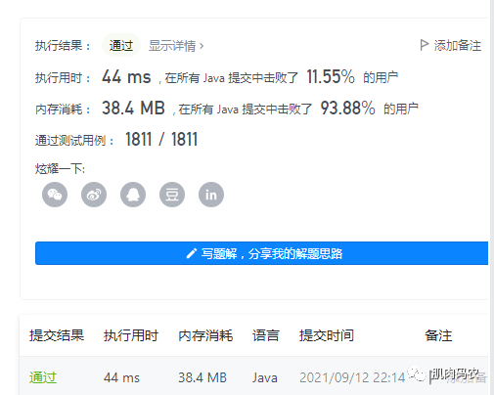Click the 添加备注 add note text

pyautogui.click(x=458, y=46)
